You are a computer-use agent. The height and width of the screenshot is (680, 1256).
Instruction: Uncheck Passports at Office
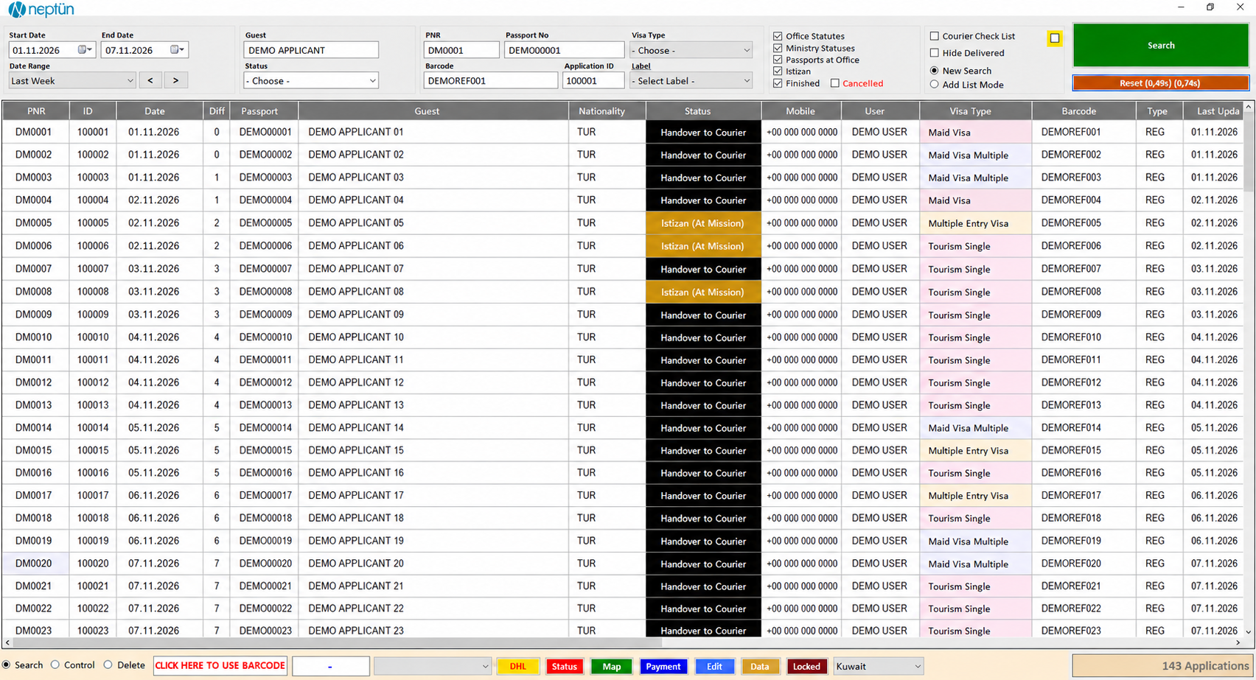[778, 60]
